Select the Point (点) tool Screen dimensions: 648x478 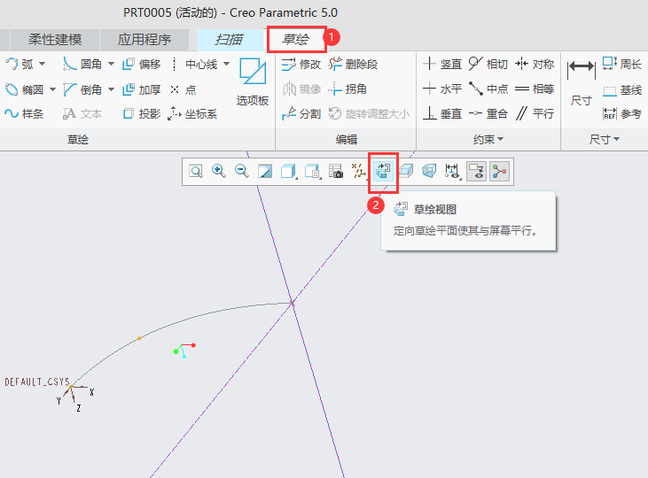tap(183, 89)
